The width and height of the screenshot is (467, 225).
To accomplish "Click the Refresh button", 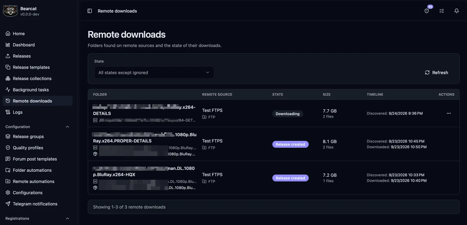I will 436,72.
